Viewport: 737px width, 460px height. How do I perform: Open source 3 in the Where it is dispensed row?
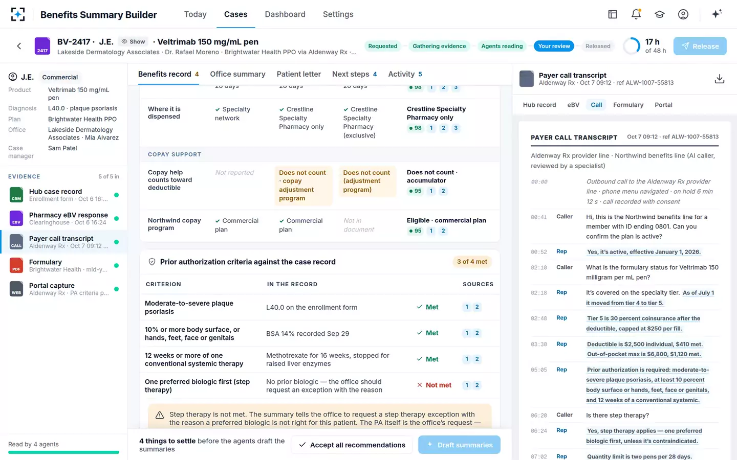(456, 128)
